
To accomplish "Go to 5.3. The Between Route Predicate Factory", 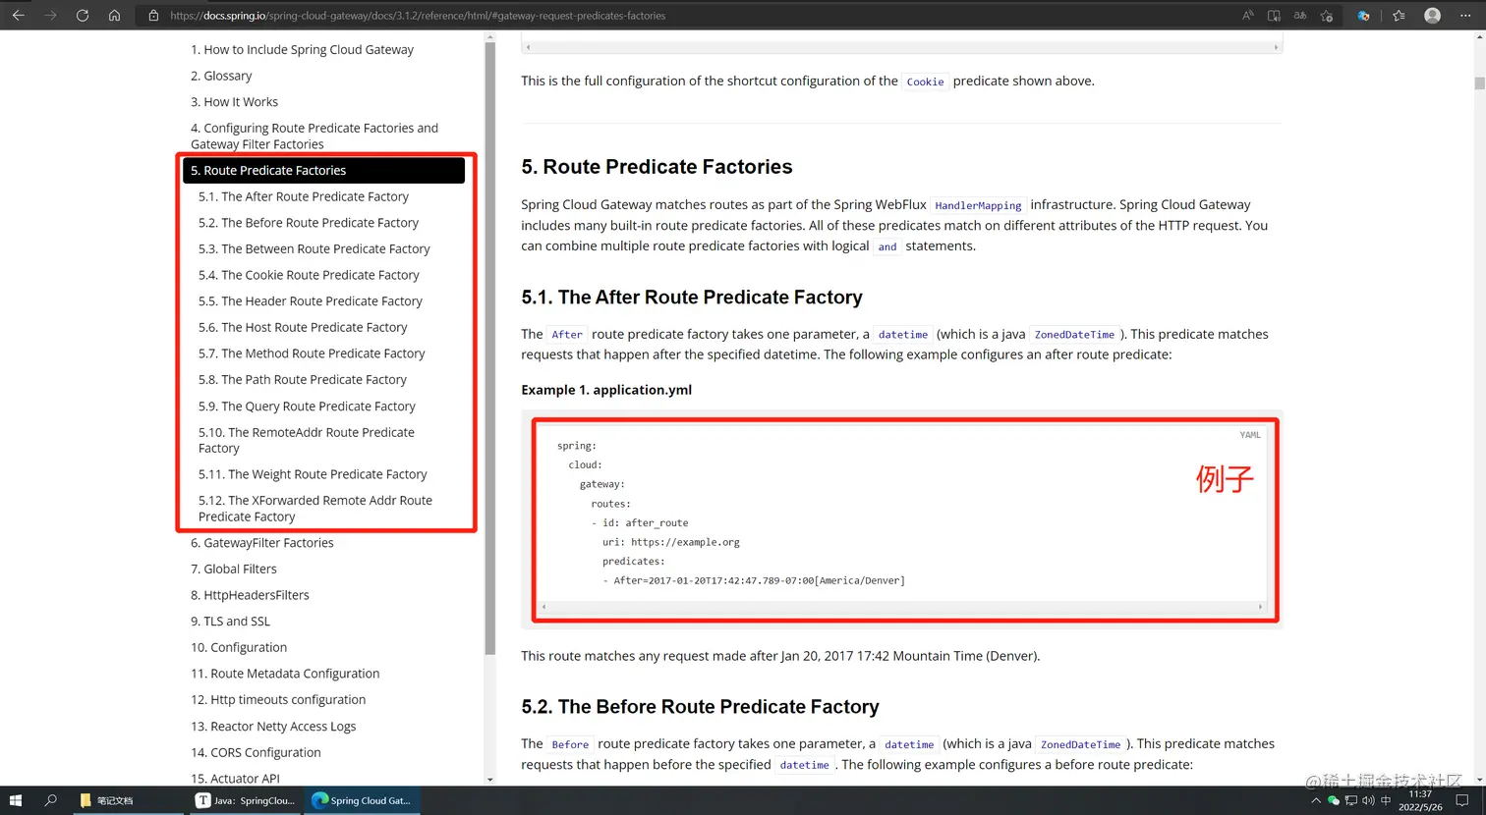I will pyautogui.click(x=314, y=249).
